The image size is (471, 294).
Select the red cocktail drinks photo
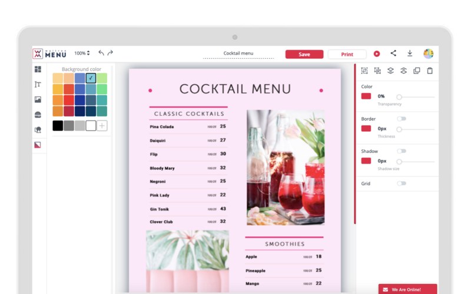(x=286, y=168)
